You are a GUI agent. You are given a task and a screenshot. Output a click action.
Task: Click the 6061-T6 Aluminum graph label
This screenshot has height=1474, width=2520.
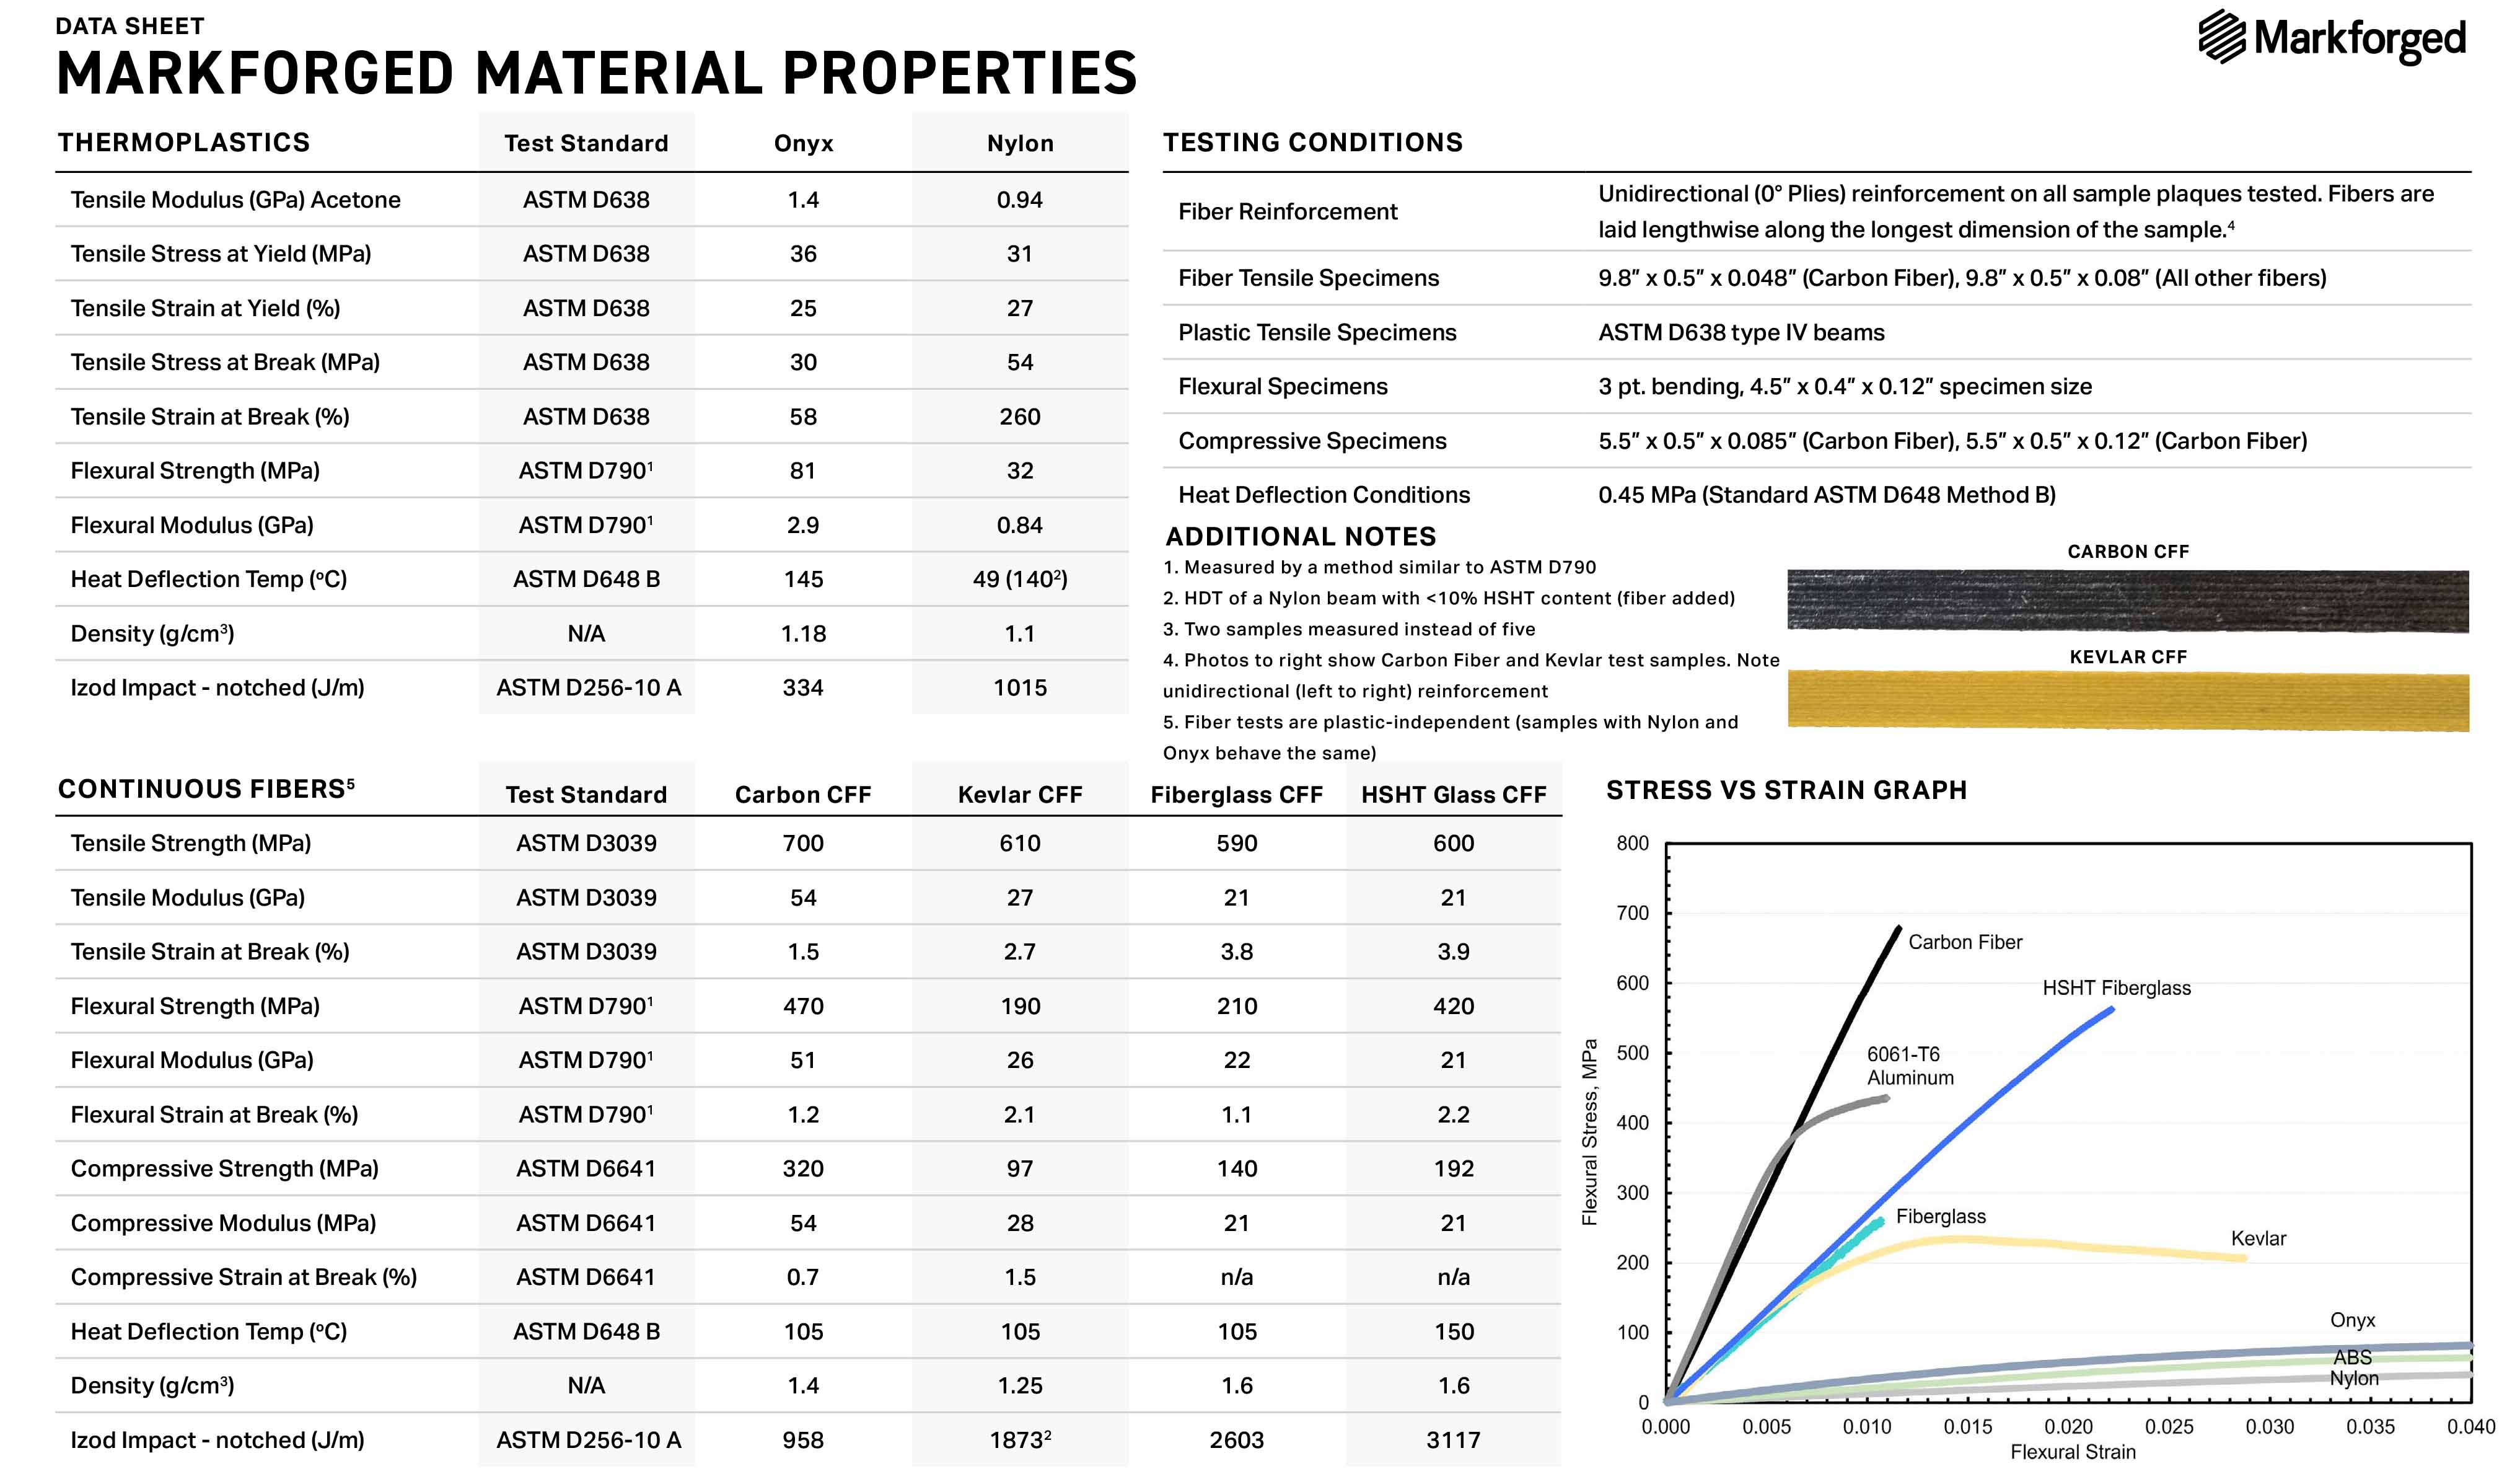click(1910, 1067)
